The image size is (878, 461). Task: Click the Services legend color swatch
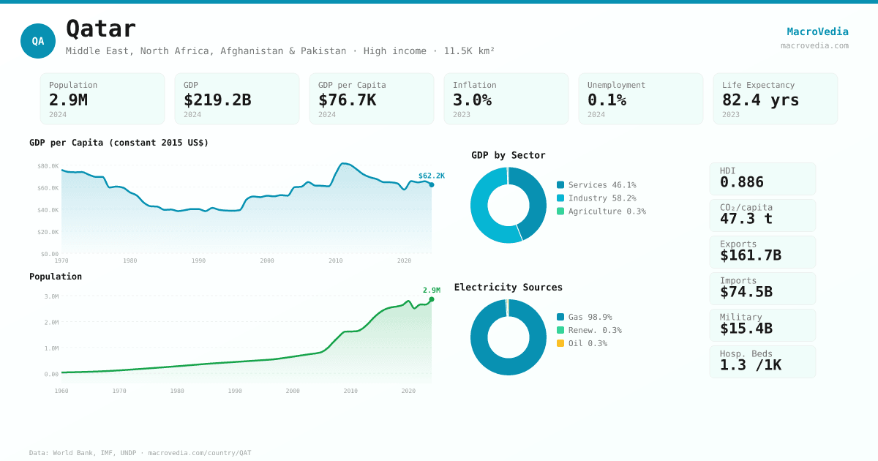(560, 185)
